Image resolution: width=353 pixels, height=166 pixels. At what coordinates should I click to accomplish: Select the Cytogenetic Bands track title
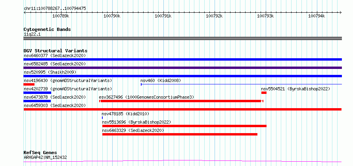point(47,29)
